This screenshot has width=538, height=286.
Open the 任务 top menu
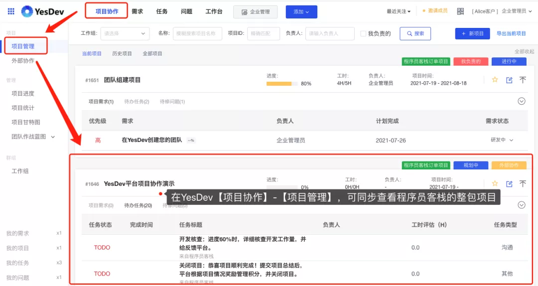[x=161, y=11]
